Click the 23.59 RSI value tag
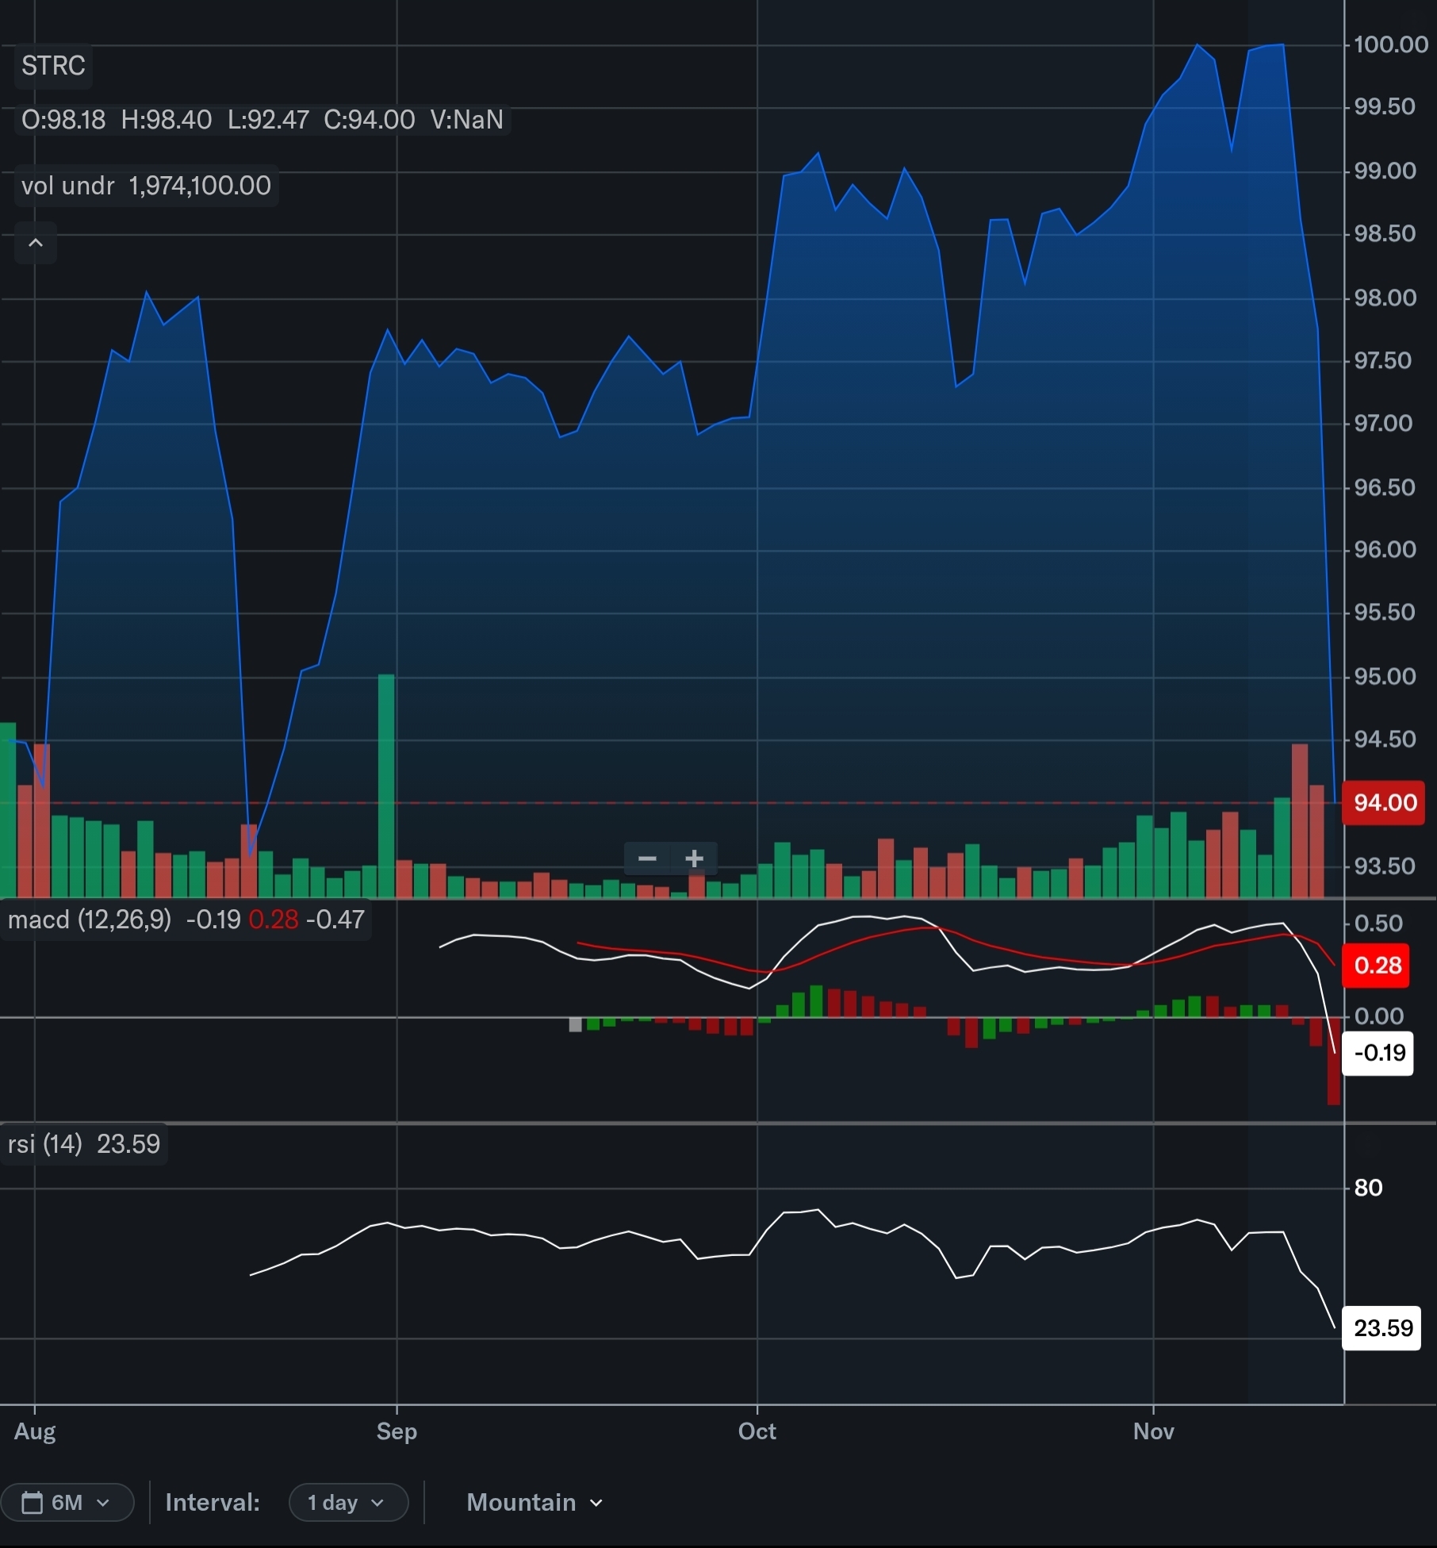1437x1548 pixels. pos(1382,1327)
